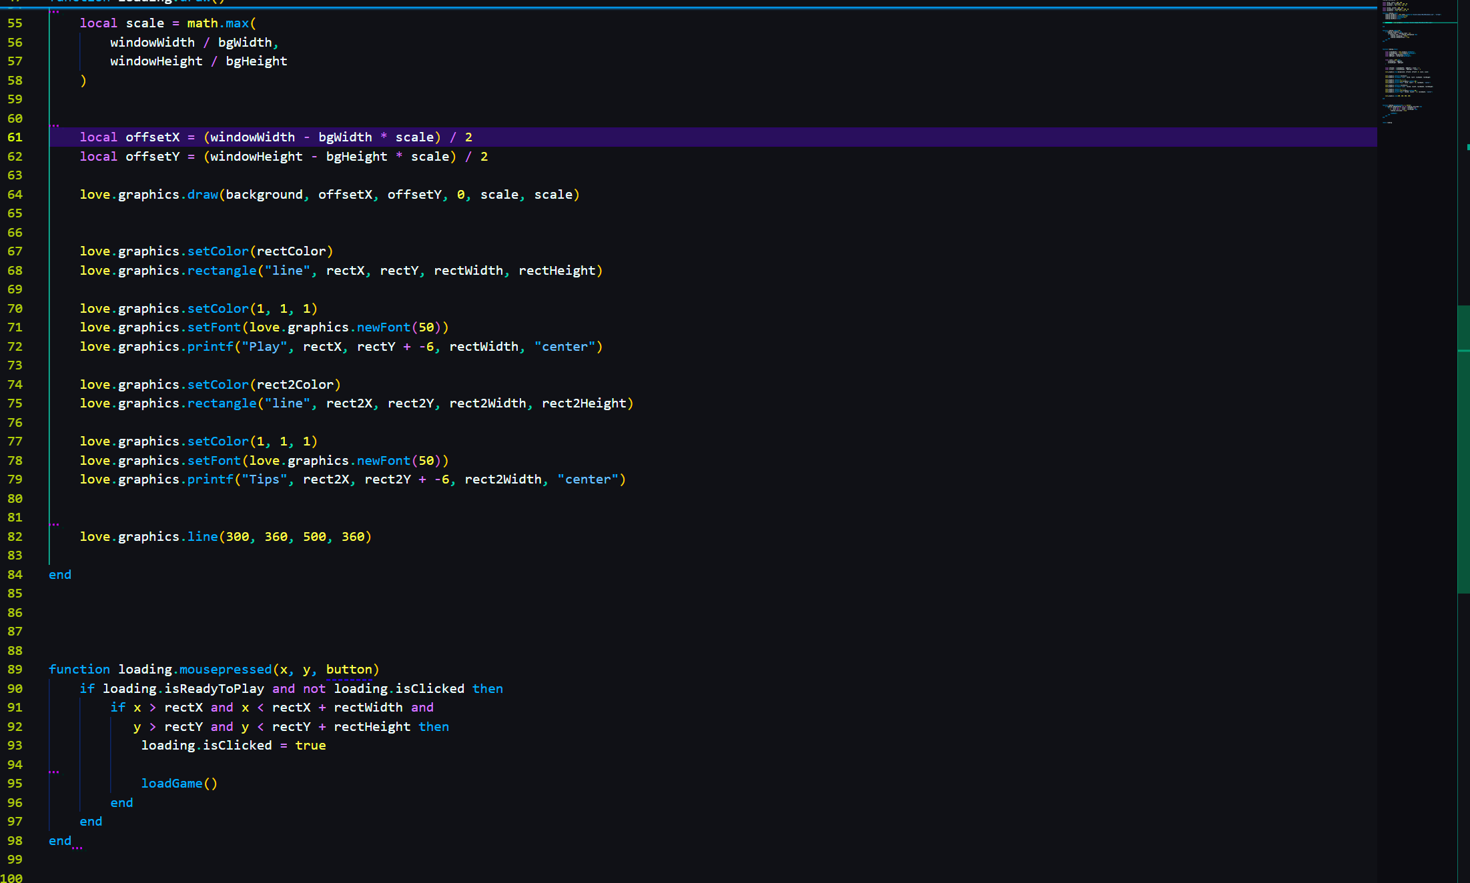Click 'end' keyword on line 98
The image size is (1470, 883).
click(60, 841)
